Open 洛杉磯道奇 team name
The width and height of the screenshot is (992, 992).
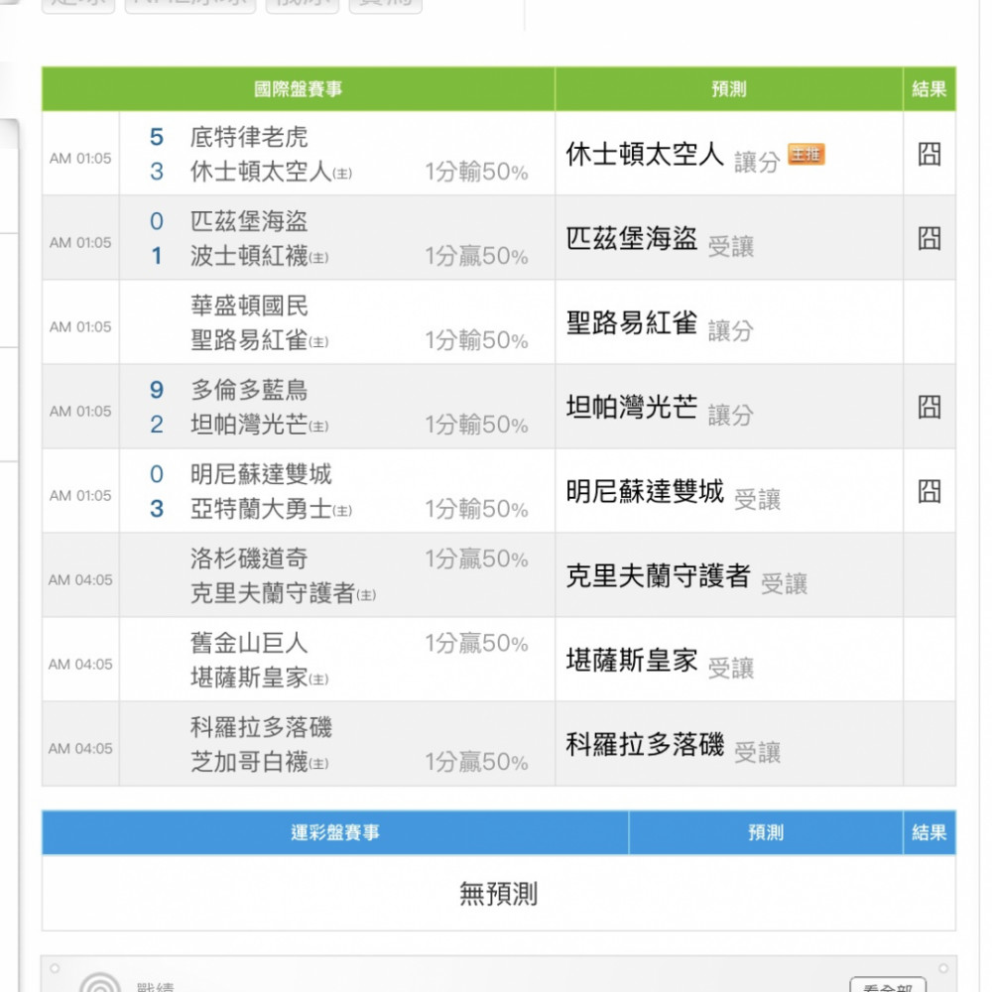249,558
